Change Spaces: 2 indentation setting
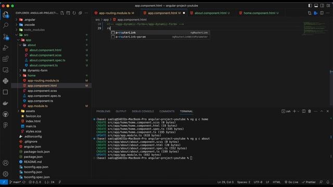This screenshot has width=333, height=187. tap(244, 182)
